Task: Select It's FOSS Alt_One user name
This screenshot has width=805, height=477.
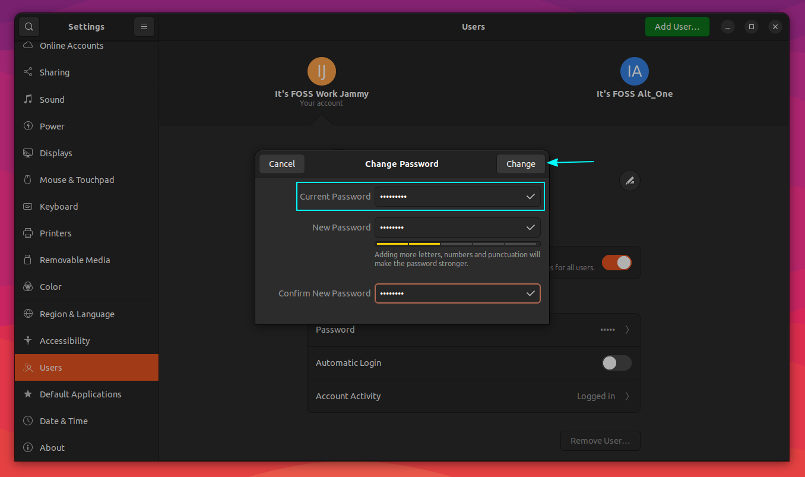Action: coord(635,94)
